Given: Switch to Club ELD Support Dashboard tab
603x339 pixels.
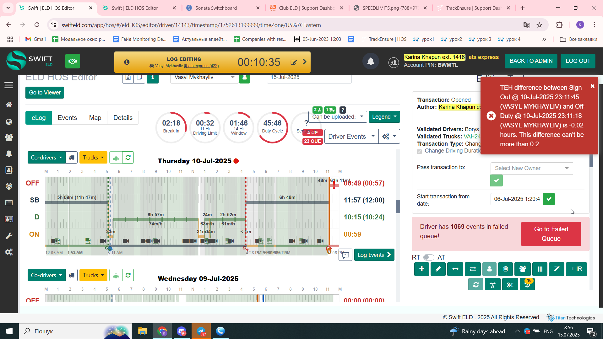Looking at the screenshot, I should click(306, 8).
